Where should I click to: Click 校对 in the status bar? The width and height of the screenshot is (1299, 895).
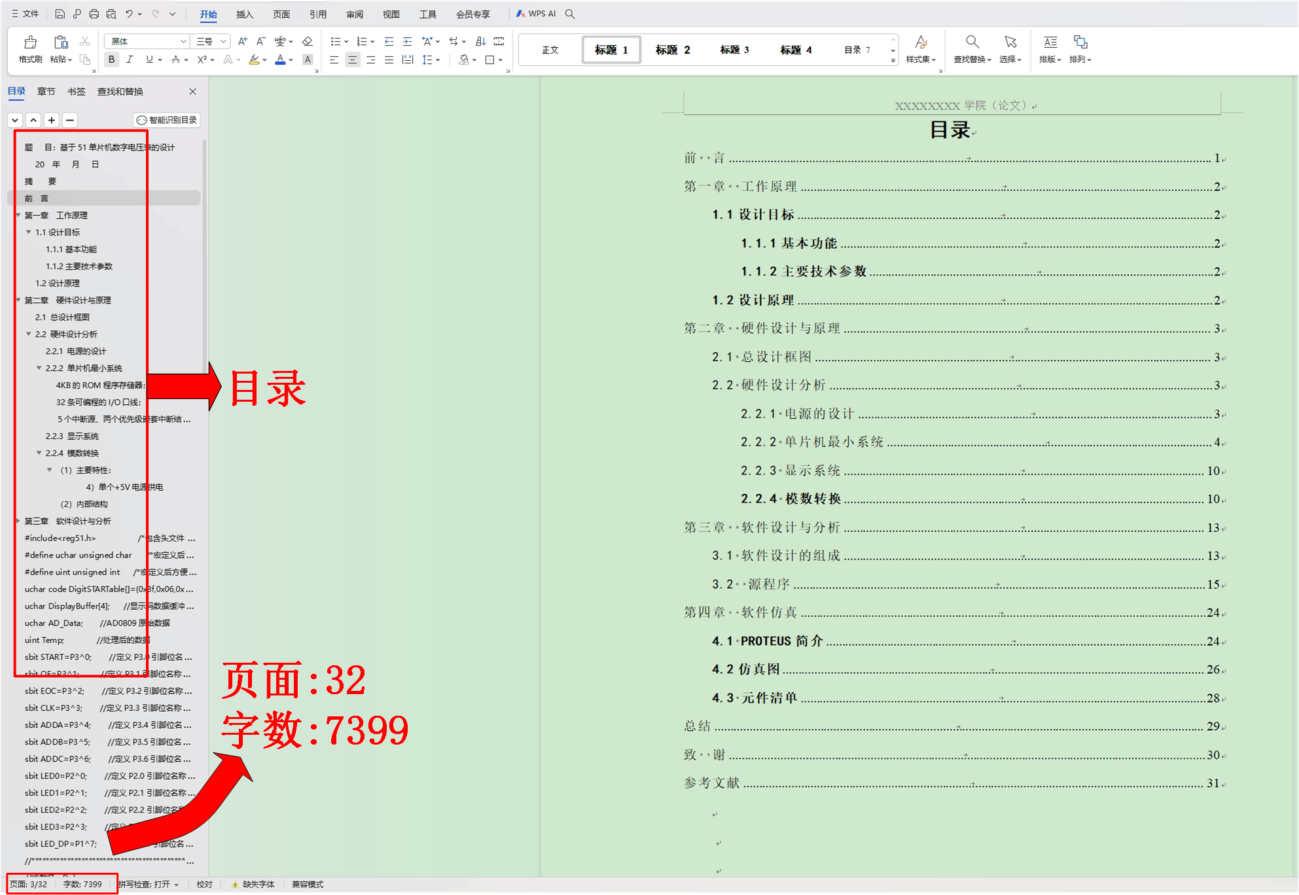point(204,884)
